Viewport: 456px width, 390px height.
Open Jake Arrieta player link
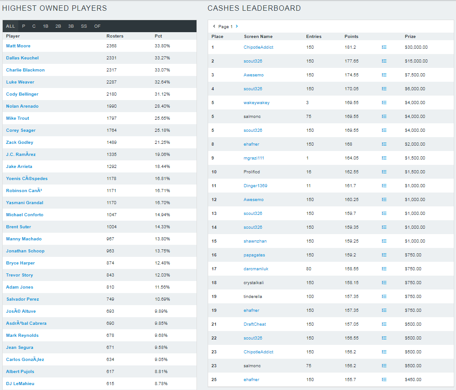pyautogui.click(x=19, y=167)
